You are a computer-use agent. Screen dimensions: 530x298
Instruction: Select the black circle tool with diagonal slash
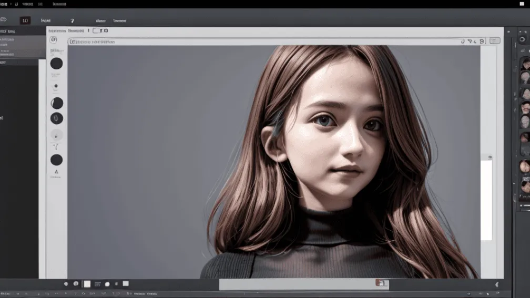click(x=57, y=103)
